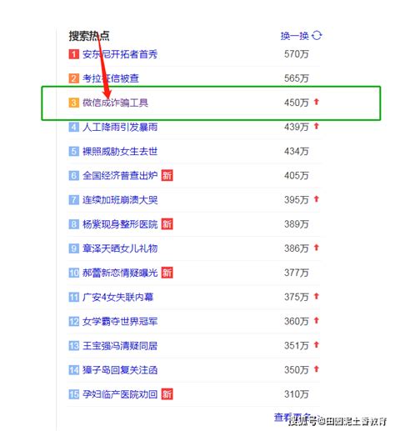This screenshot has height=431, width=395.
Task: Open the 连续加班崩溃大哭 hot search
Action: [x=120, y=200]
